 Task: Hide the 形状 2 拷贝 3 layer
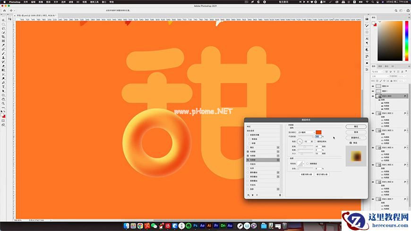pos(373,130)
